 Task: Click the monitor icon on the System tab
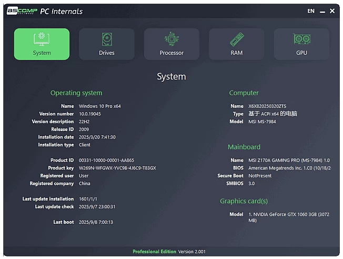[x=42, y=39]
